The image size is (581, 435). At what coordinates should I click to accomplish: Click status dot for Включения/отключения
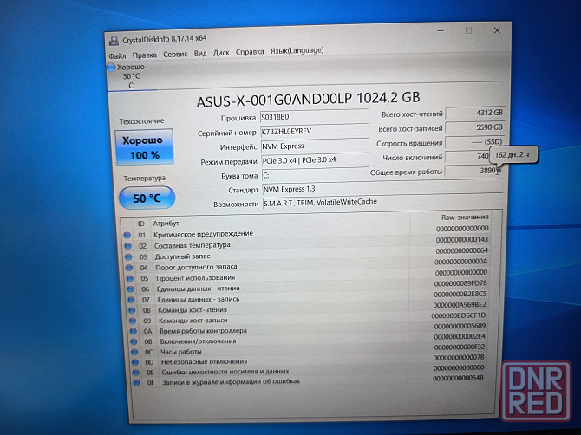click(x=134, y=341)
